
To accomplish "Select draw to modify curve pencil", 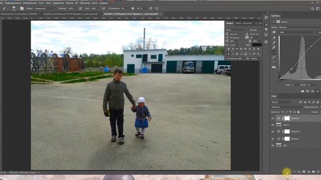I will click(x=274, y=57).
